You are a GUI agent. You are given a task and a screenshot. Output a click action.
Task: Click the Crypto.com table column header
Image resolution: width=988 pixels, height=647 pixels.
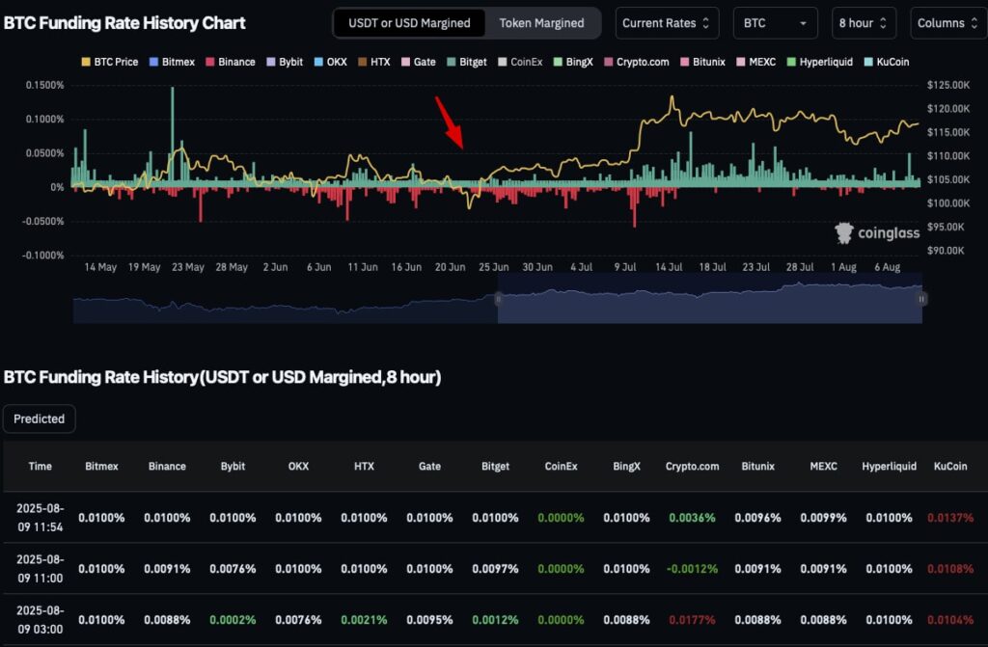tap(692, 466)
